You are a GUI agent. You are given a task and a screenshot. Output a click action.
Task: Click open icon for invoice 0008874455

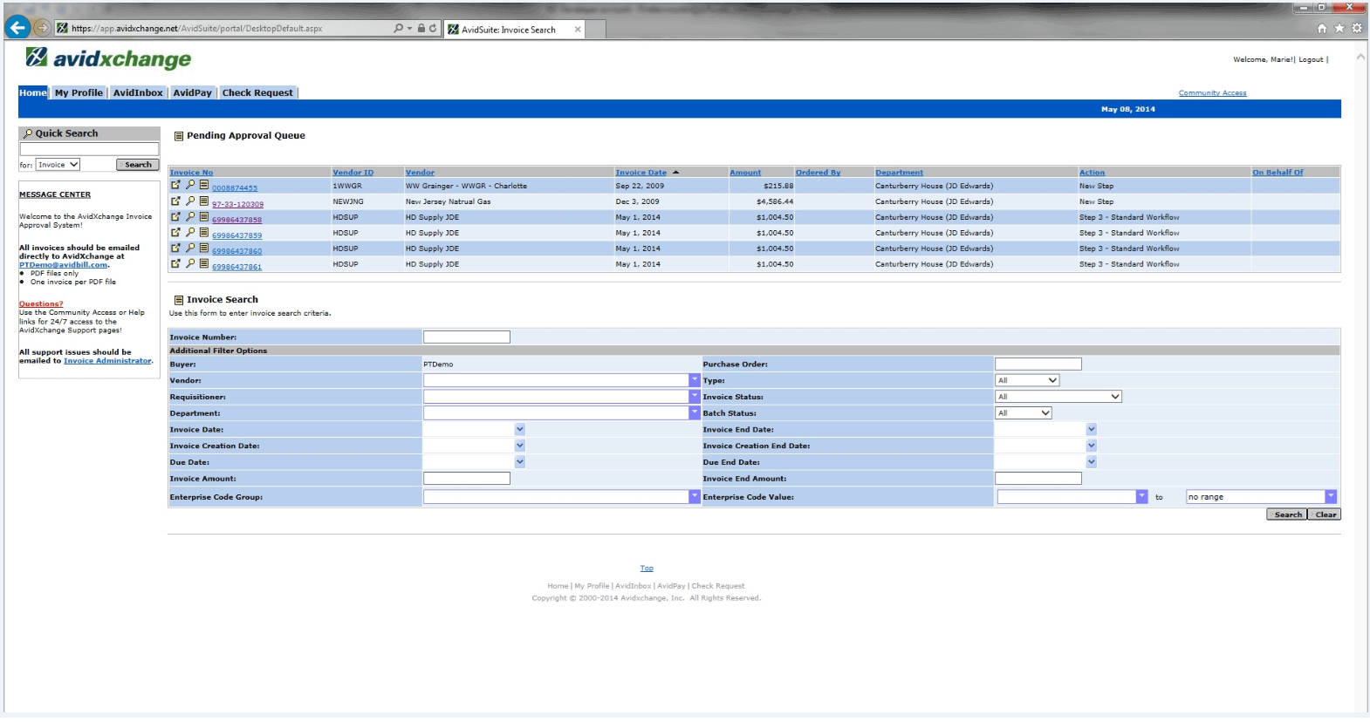pyautogui.click(x=175, y=186)
